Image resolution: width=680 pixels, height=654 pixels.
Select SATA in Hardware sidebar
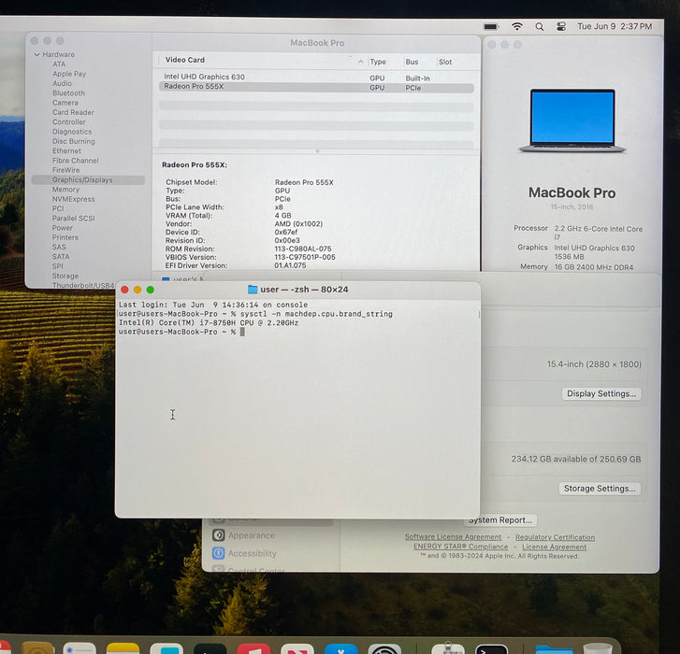[61, 256]
